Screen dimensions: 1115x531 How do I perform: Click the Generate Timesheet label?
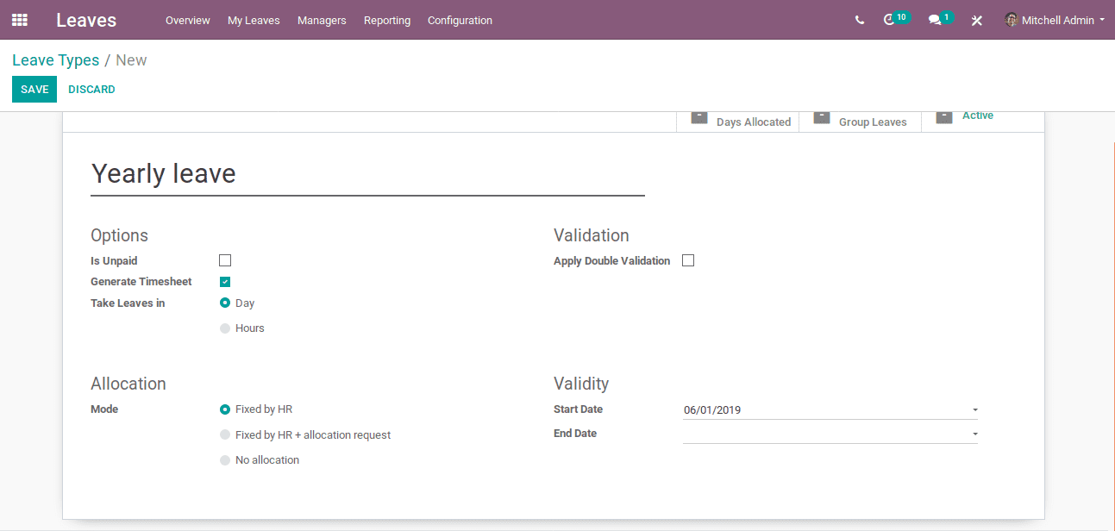click(141, 282)
